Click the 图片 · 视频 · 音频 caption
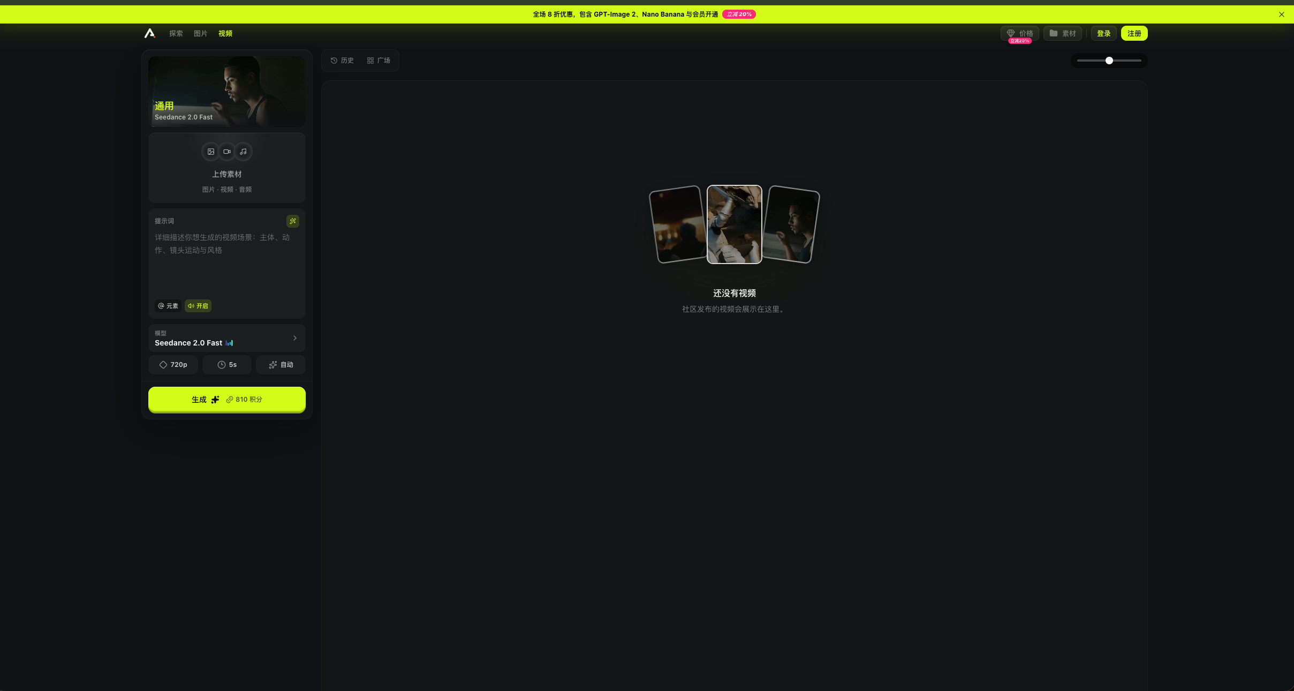The image size is (1294, 691). 227,190
